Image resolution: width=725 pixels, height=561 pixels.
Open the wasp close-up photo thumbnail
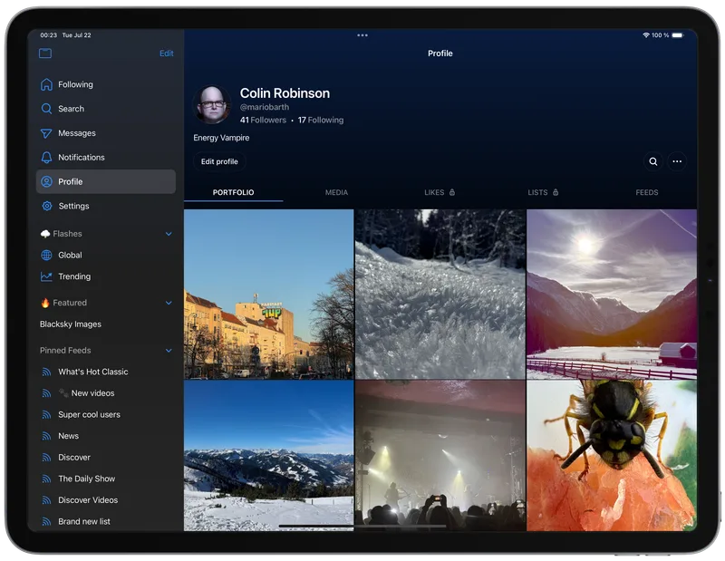coord(612,456)
